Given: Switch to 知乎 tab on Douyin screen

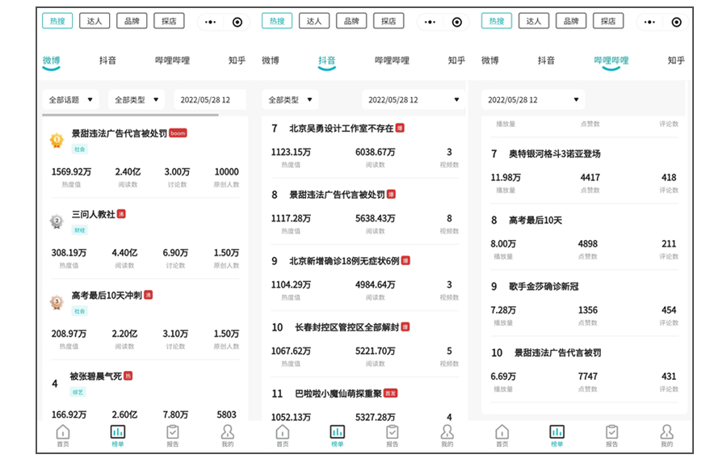Looking at the screenshot, I should pyautogui.click(x=456, y=61).
